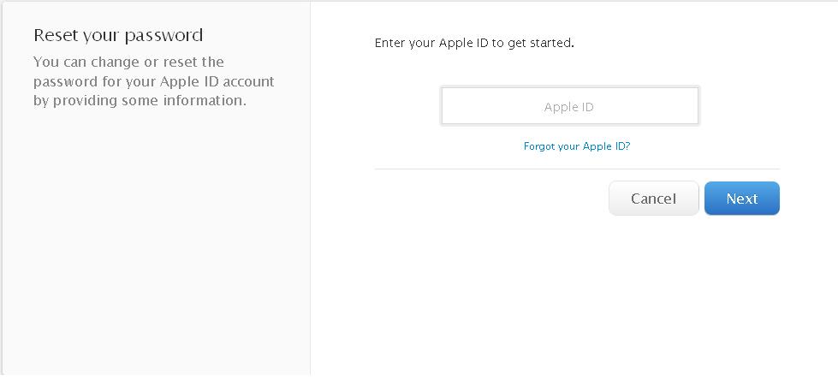Click the 'Enter your Apple ID to get started' text

coord(474,42)
